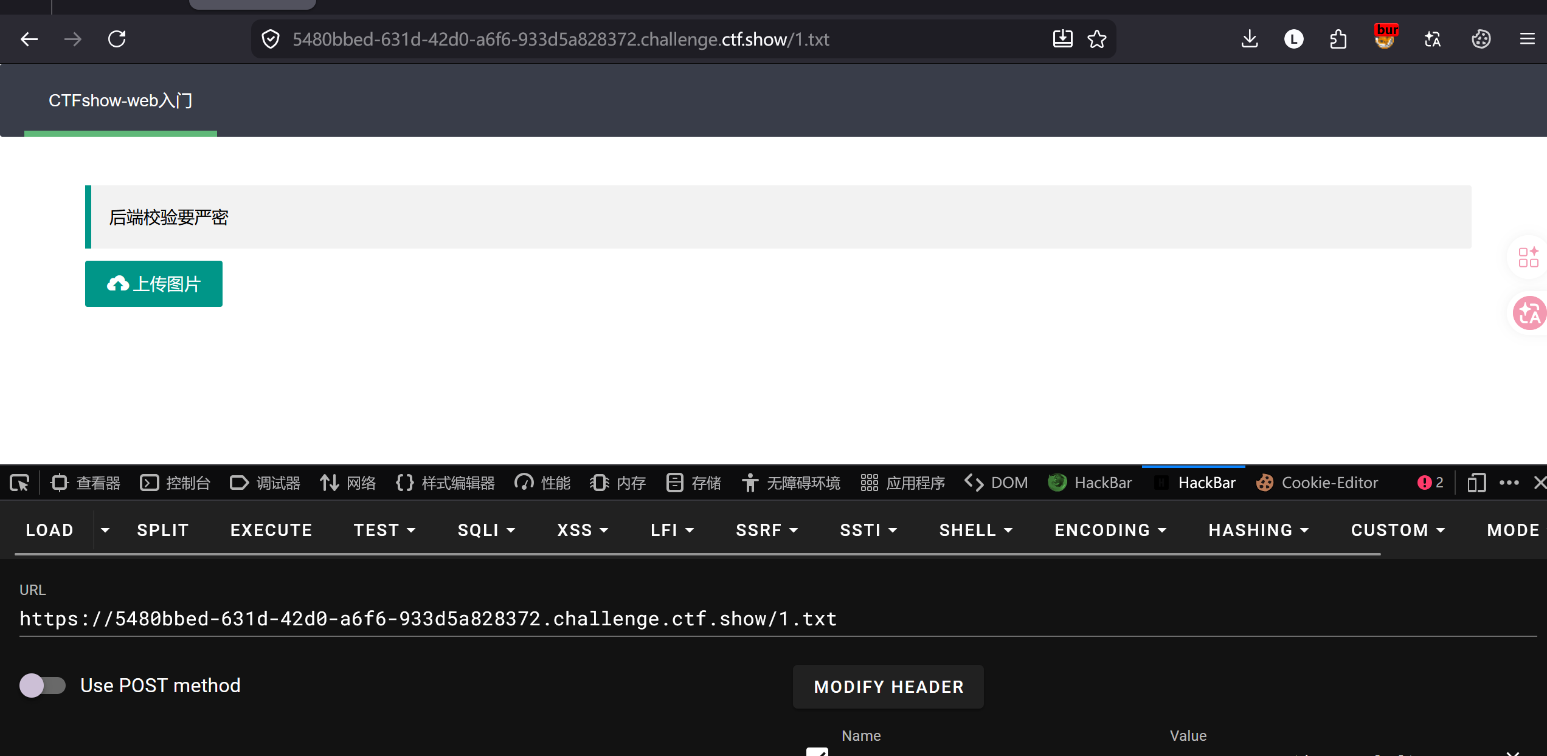Open the Cookie-Editor tab
Screen dimensions: 1547x756
pyautogui.click(x=1317, y=483)
